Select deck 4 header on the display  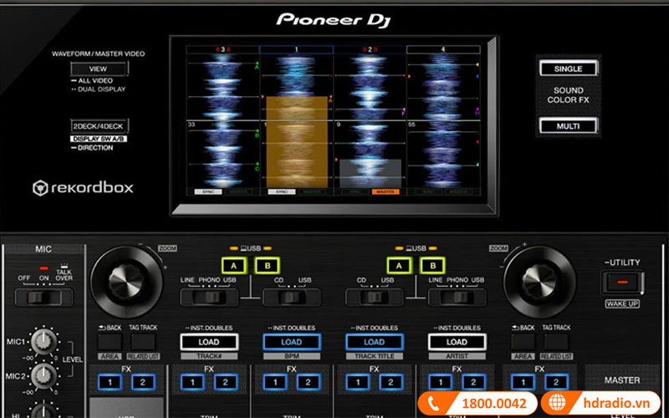442,50
